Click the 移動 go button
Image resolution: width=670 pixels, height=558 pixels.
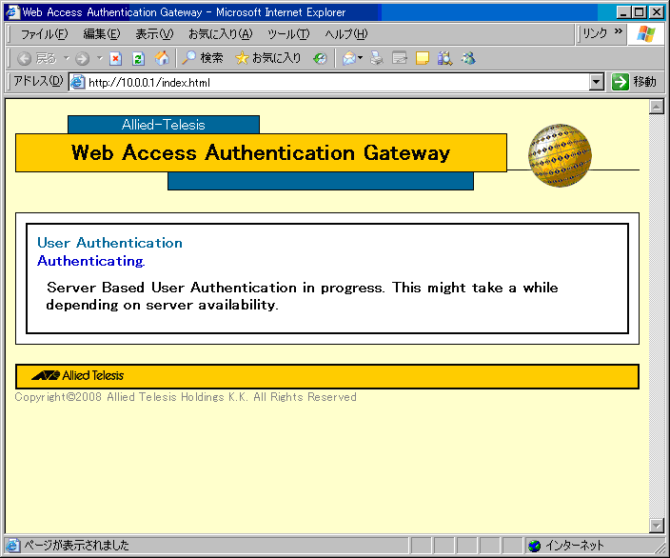635,82
